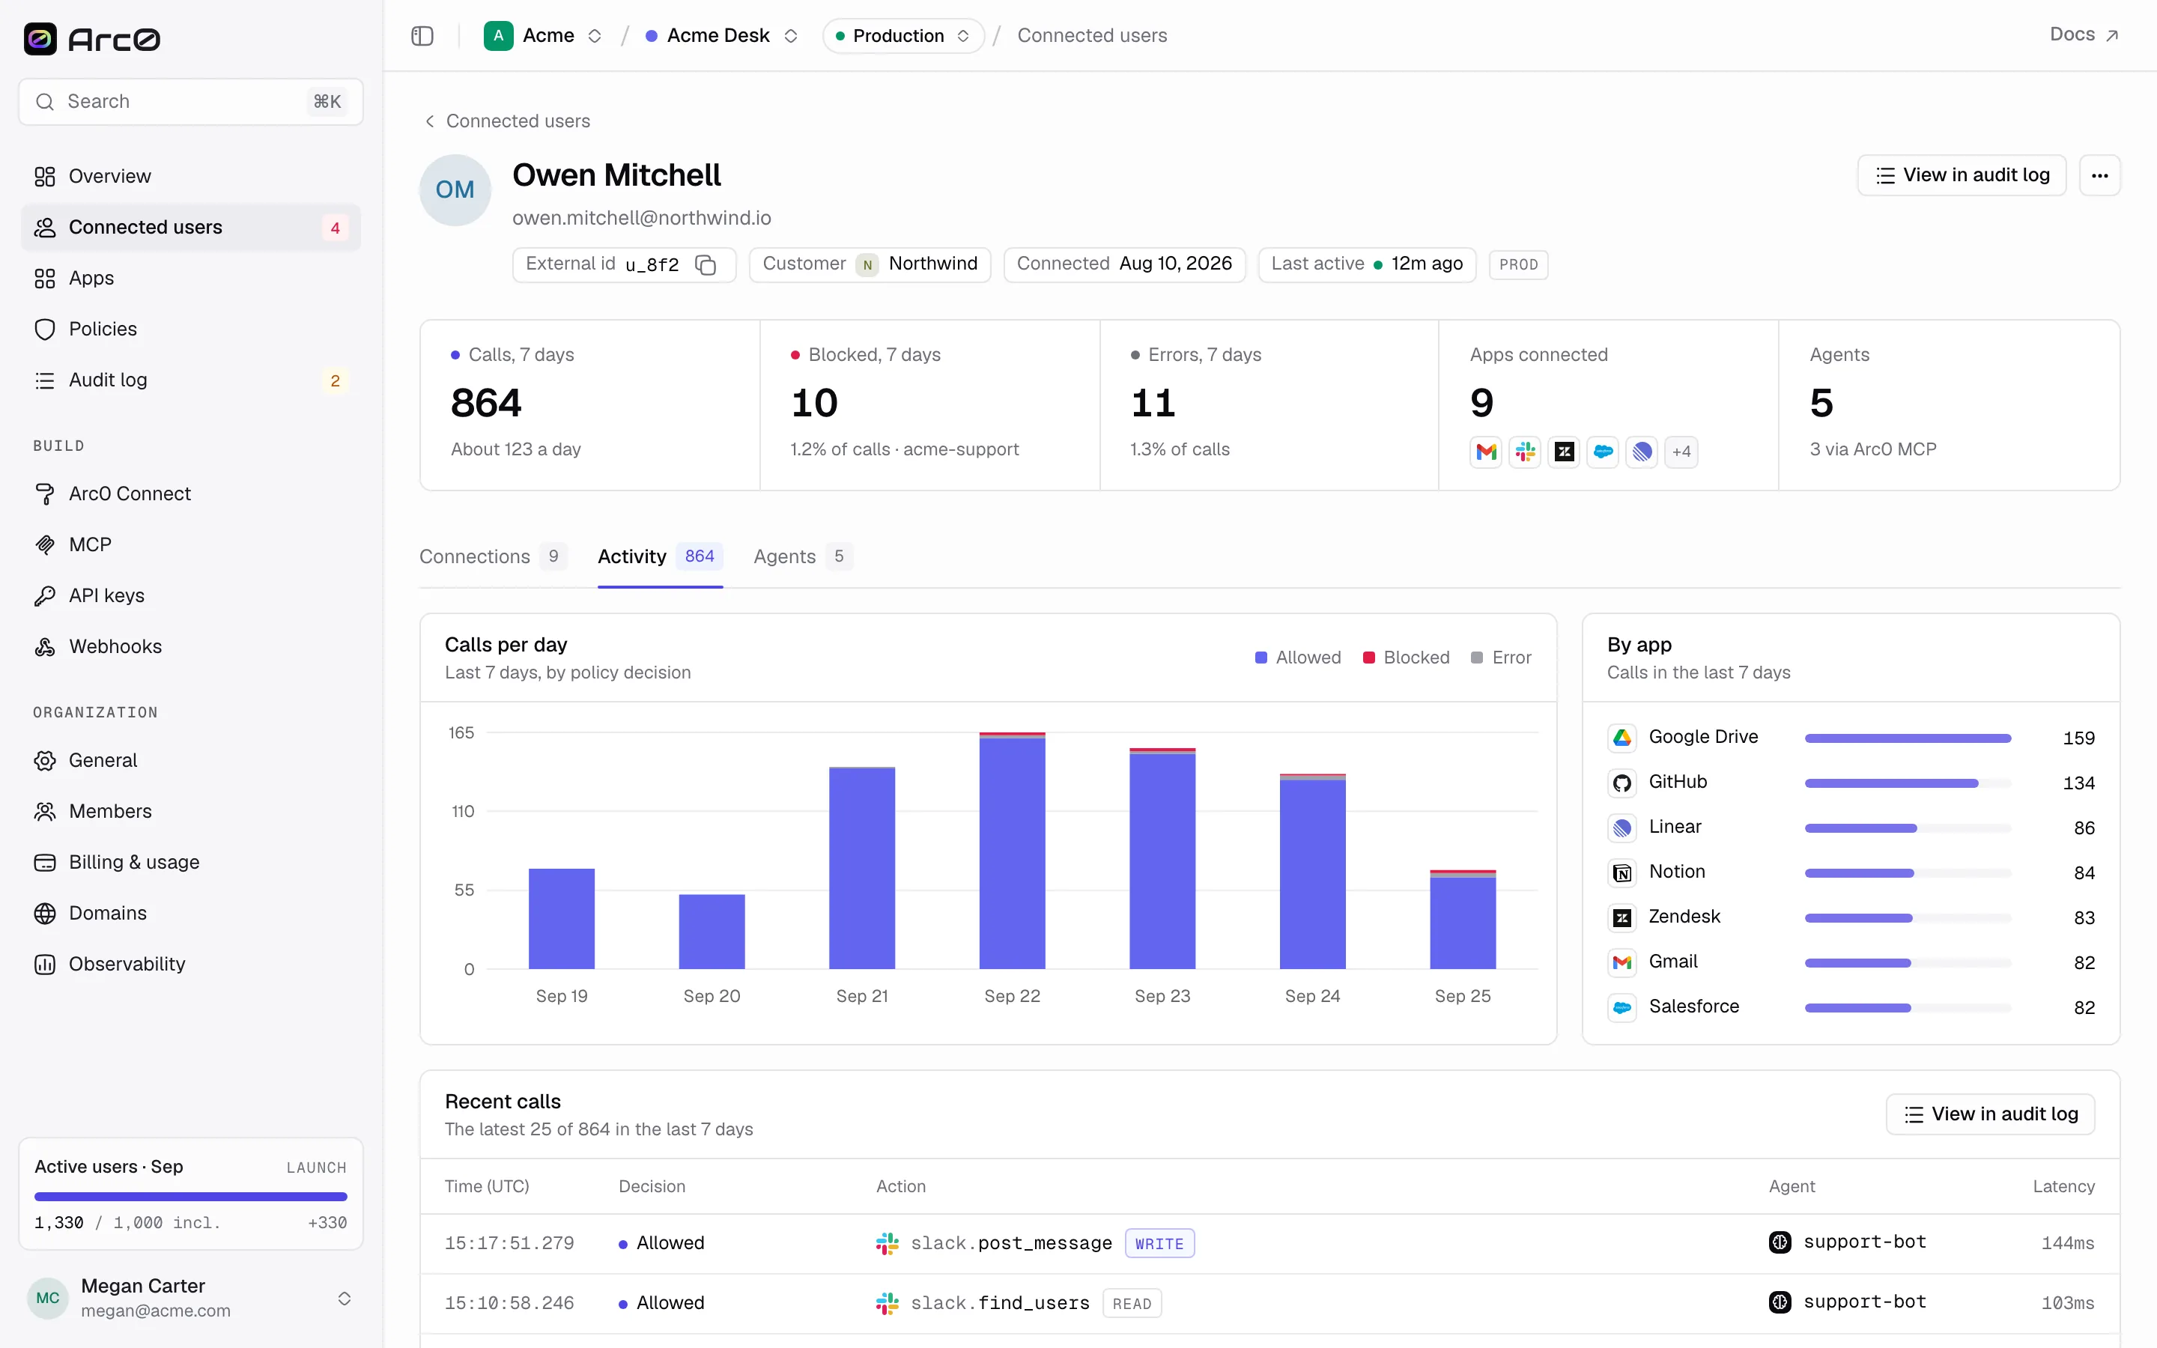2157x1348 pixels.
Task: Click the OM avatar of Owen Mitchell
Action: click(455, 190)
